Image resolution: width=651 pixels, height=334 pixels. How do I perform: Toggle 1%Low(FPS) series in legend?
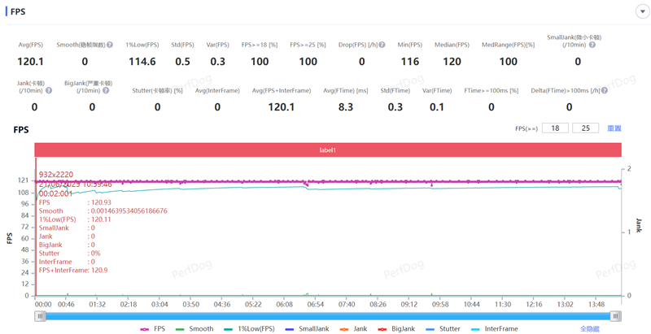pyautogui.click(x=251, y=329)
